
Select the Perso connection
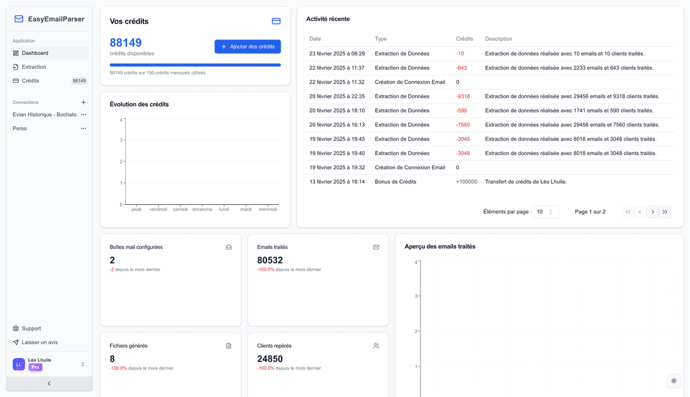point(20,128)
